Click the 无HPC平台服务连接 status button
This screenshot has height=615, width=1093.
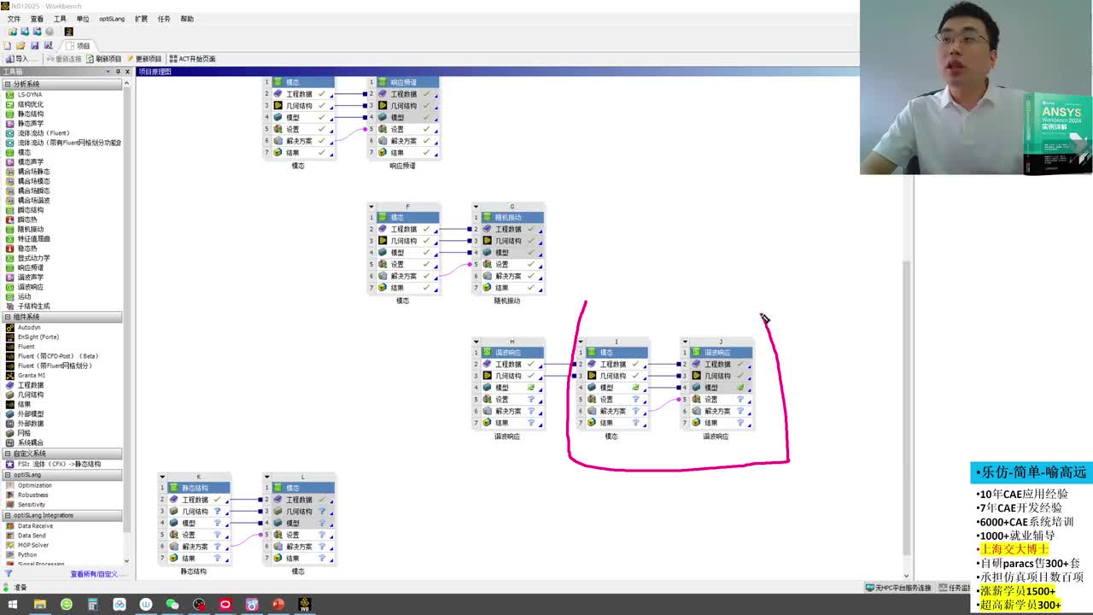(x=899, y=588)
